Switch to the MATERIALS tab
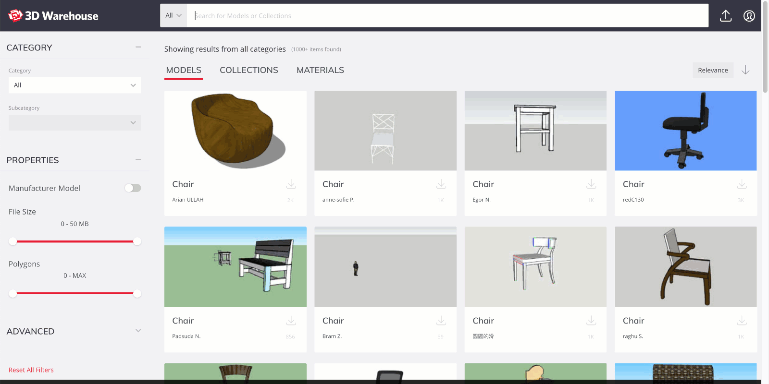This screenshot has height=384, width=769. [320, 70]
